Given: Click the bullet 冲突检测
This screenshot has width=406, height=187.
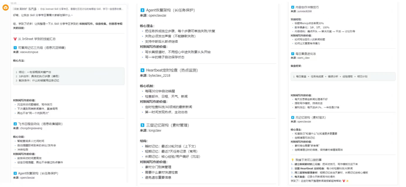Looking at the screenshot, I should 23,149.
